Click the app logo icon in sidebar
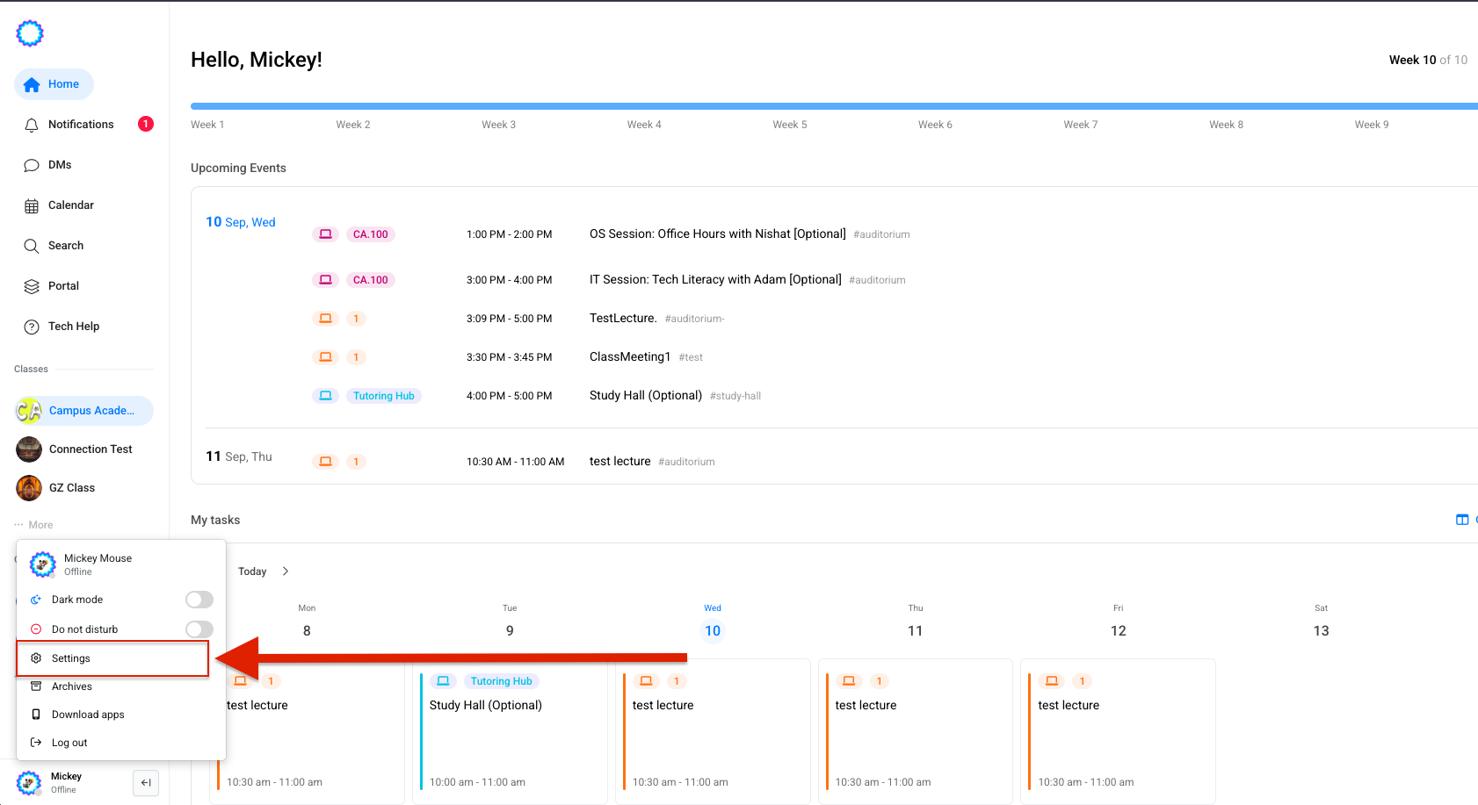 30,33
